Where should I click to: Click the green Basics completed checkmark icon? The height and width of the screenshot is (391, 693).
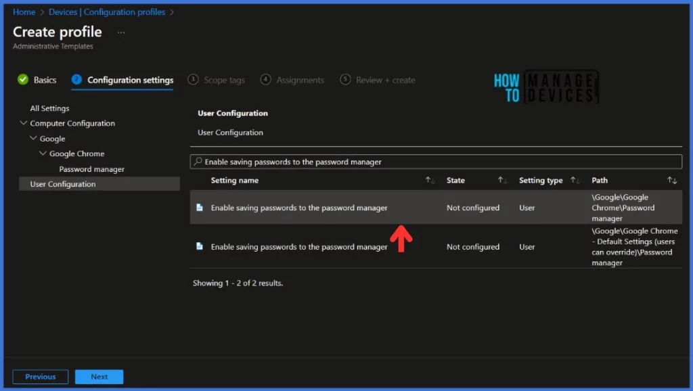[23, 80]
